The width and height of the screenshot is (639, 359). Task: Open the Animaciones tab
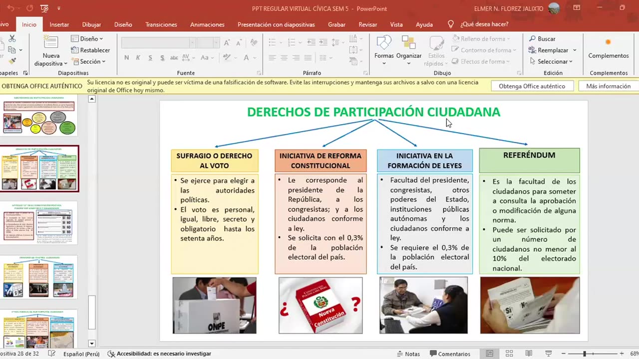[x=207, y=24]
